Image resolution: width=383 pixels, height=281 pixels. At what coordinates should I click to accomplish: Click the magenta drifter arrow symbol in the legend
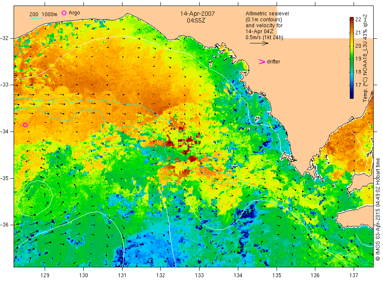[x=262, y=62]
